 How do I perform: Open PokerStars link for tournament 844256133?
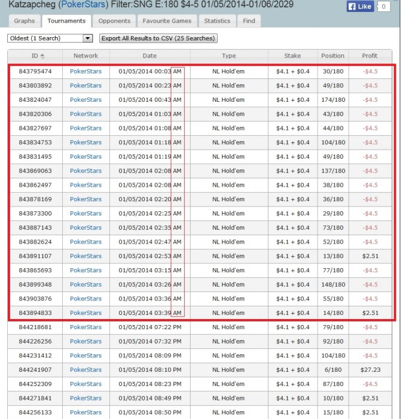(86, 412)
